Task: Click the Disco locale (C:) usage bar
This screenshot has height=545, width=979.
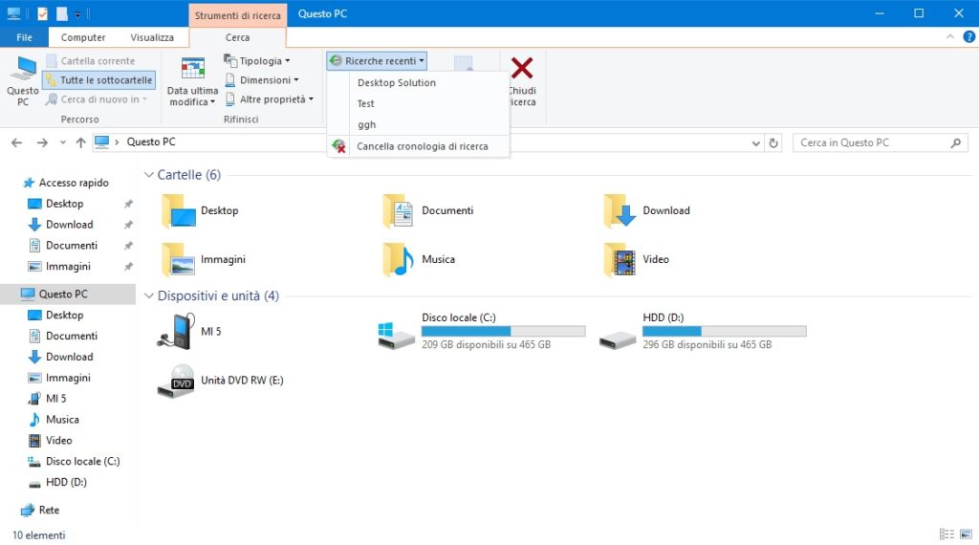Action: click(x=503, y=331)
